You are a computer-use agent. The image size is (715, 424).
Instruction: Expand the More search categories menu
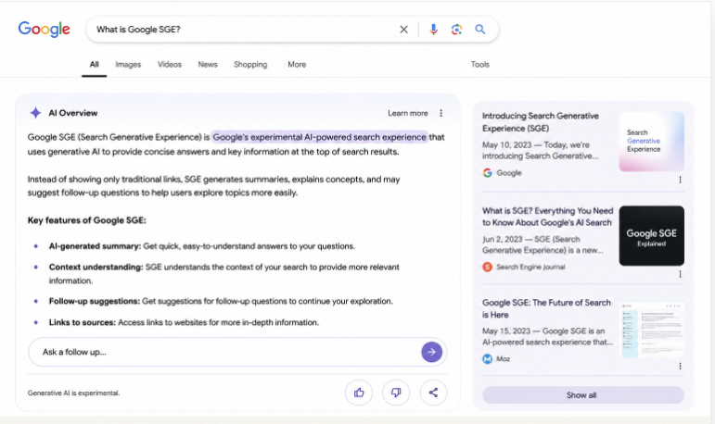(297, 65)
